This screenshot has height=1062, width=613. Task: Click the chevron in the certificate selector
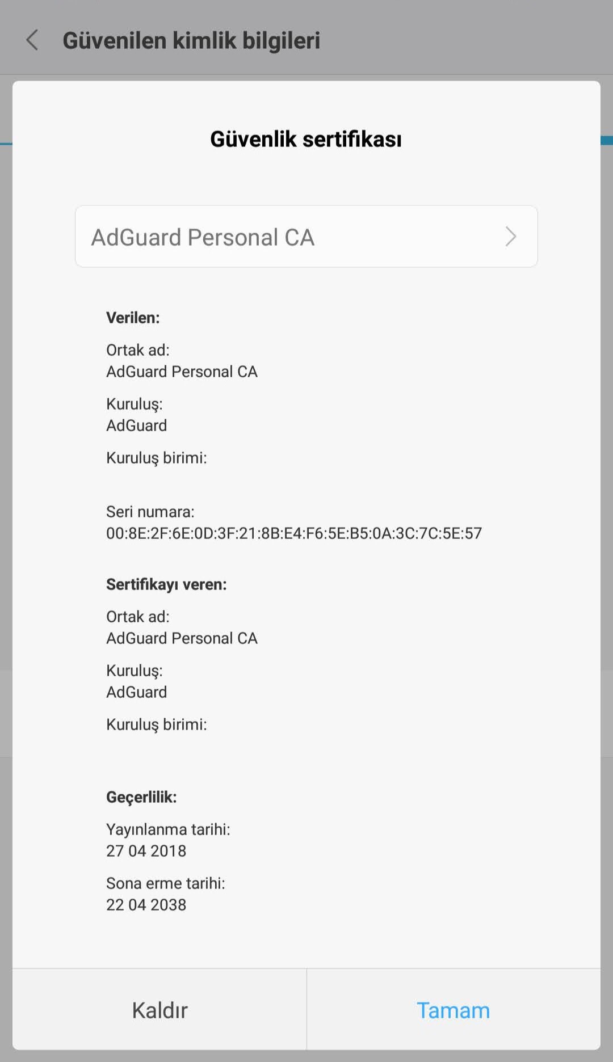(x=510, y=237)
